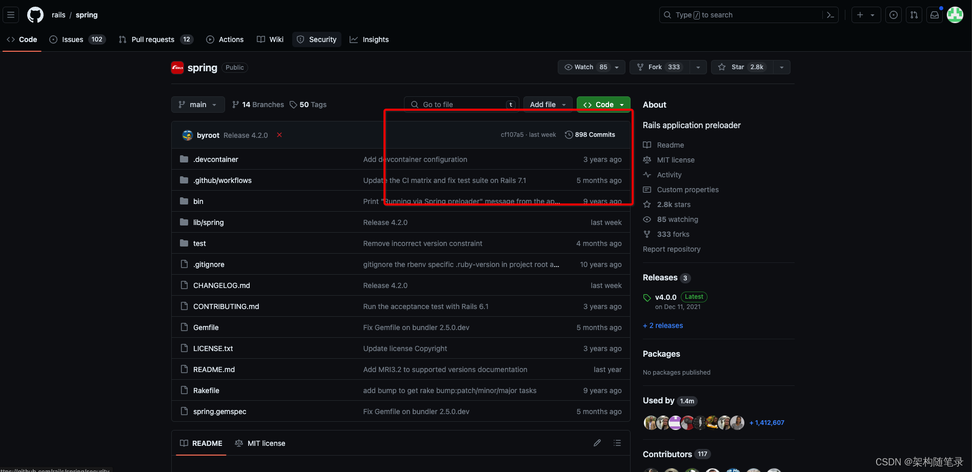972x472 pixels.
Task: Open the cf107a5 commit hash
Action: [x=512, y=135]
